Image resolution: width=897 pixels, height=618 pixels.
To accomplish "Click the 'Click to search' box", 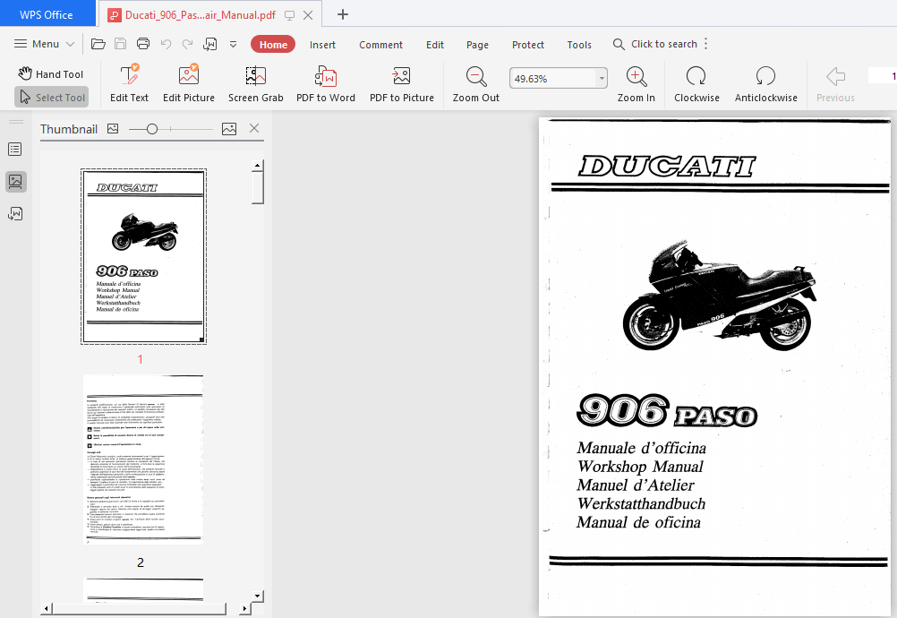I will [x=655, y=44].
